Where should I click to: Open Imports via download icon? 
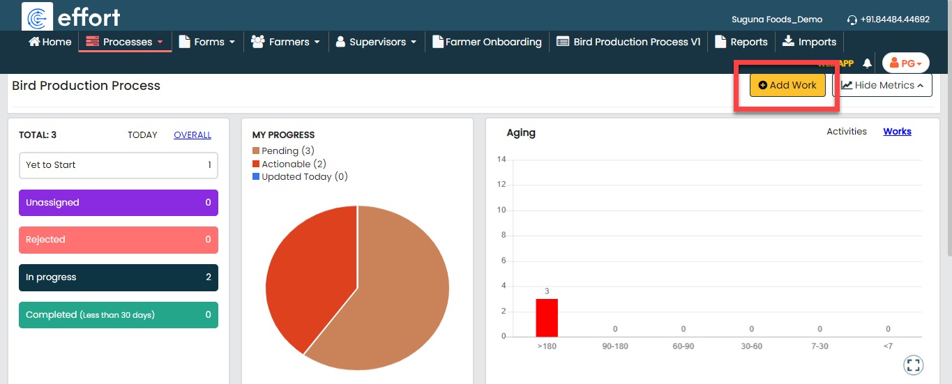pos(788,42)
